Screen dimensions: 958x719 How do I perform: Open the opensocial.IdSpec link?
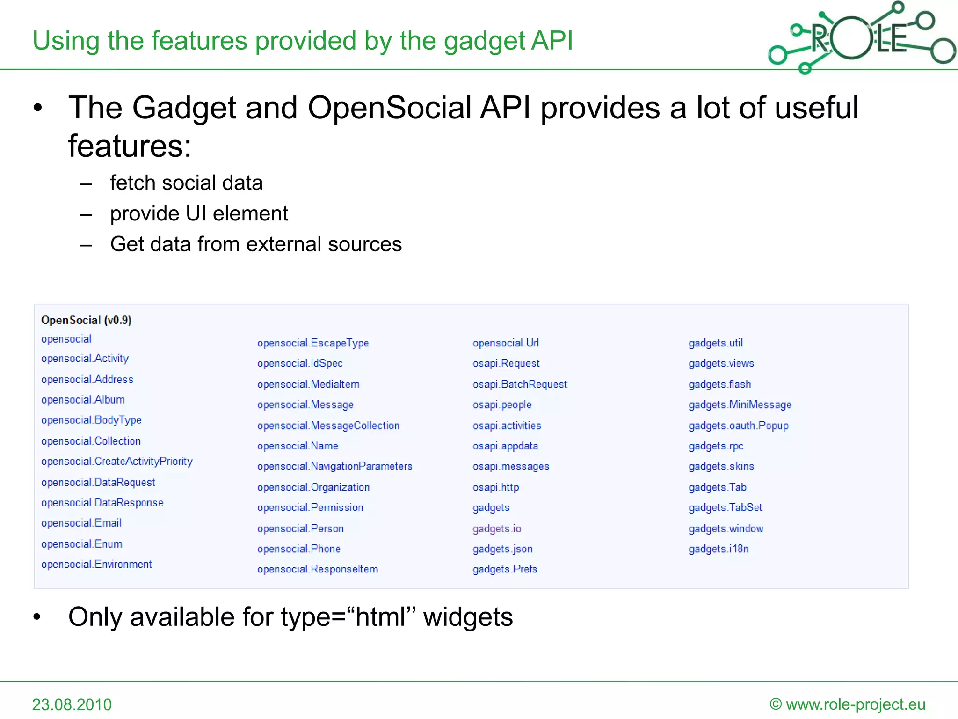point(300,363)
